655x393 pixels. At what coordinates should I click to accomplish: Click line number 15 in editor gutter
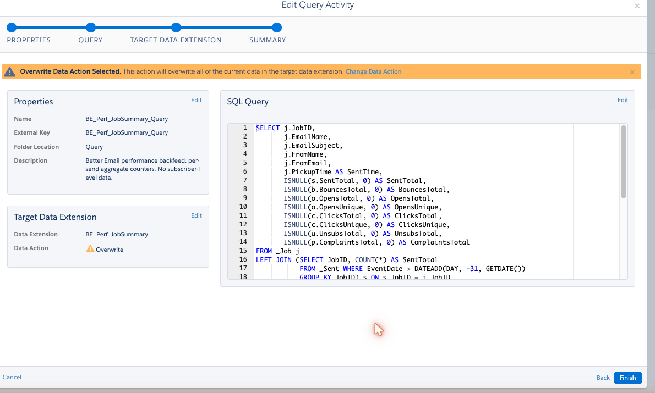click(x=243, y=250)
